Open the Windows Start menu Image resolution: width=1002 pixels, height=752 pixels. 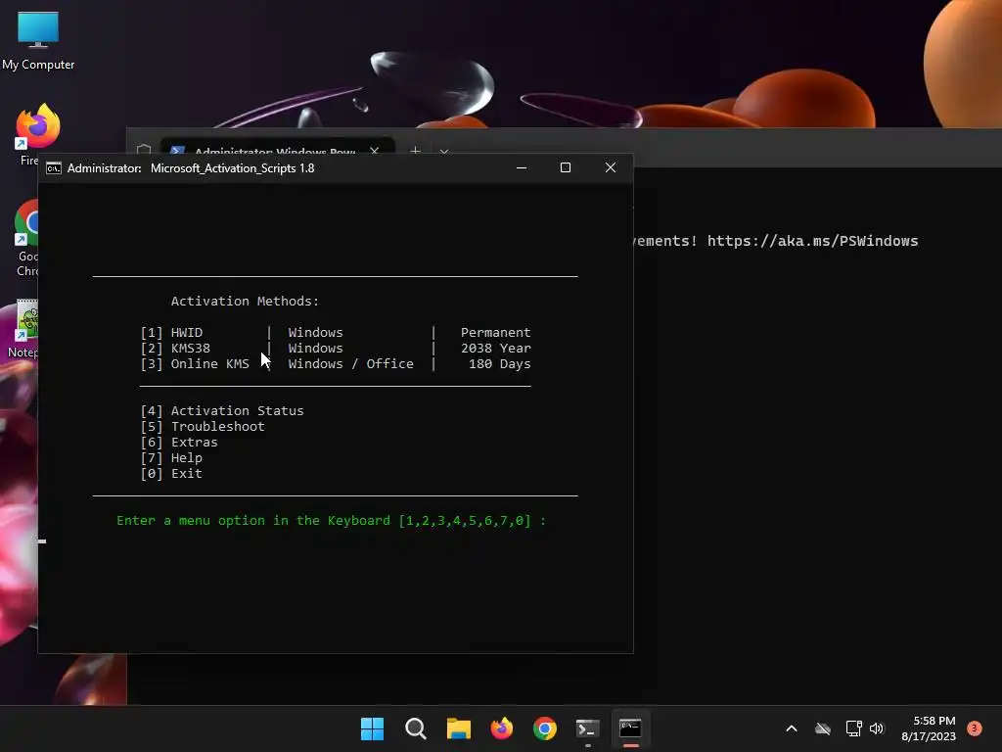tap(373, 728)
